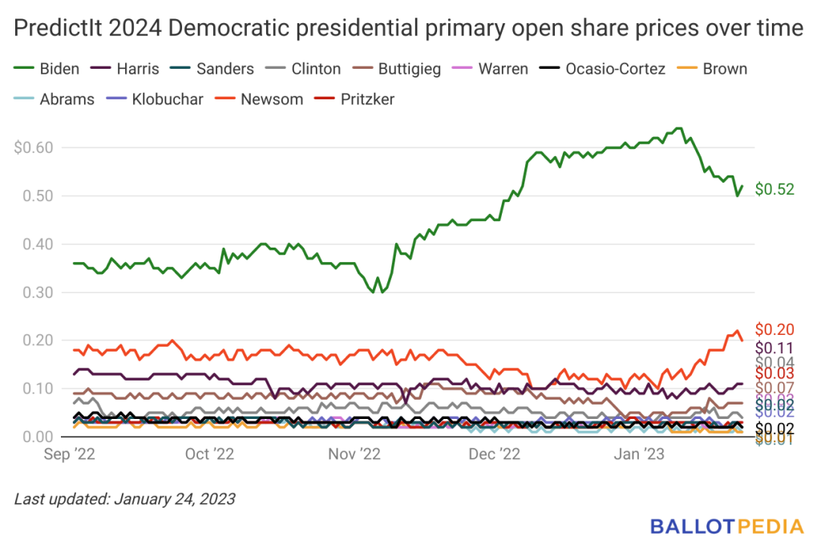This screenshot has height=556, width=821.
Task: Toggle the Sanders legend item
Action: tap(212, 69)
